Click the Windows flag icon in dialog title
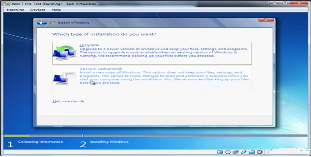 tap(52, 23)
